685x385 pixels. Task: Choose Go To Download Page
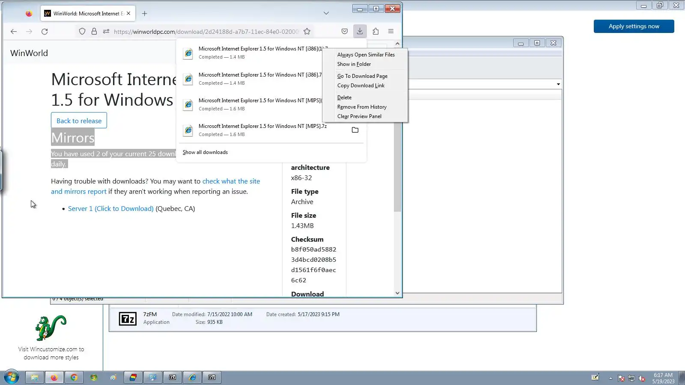click(363, 76)
